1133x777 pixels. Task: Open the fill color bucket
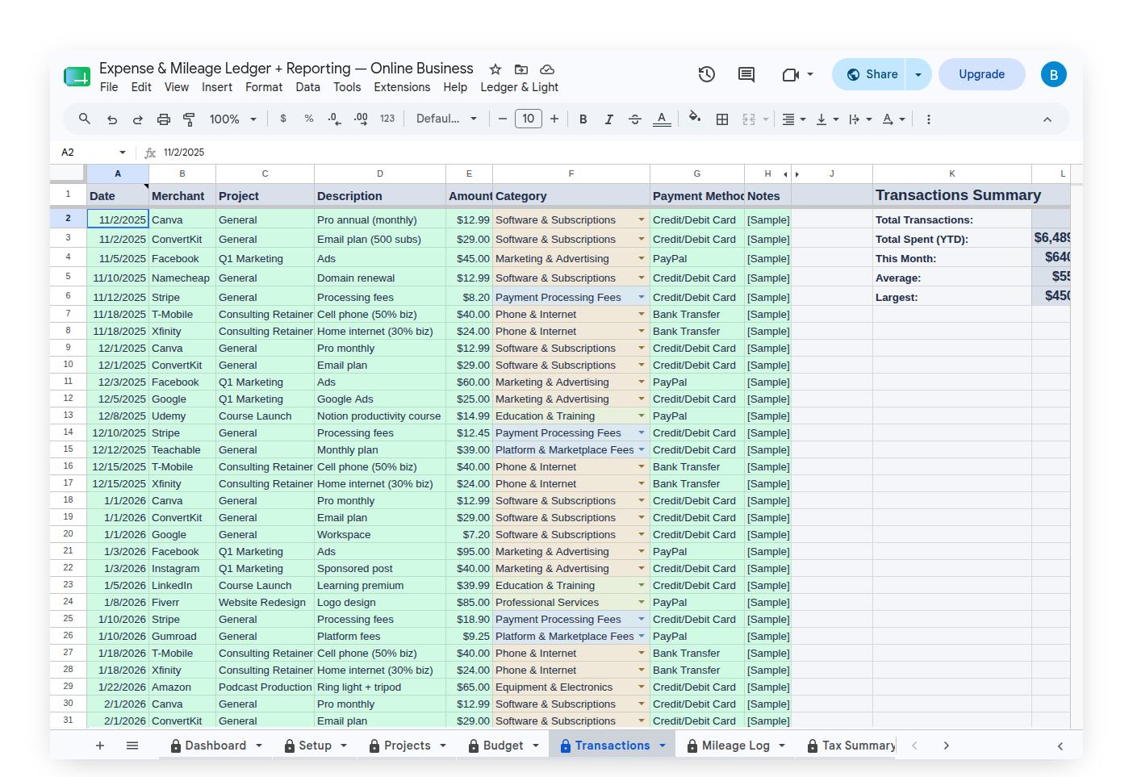click(x=695, y=119)
